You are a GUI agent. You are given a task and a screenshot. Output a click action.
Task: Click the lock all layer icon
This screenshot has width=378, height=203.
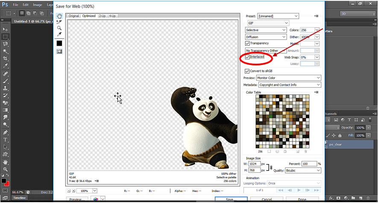tap(340, 135)
